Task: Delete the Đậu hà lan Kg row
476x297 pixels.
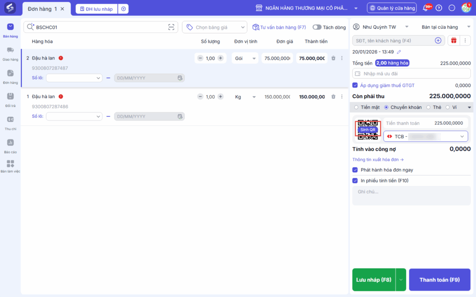Action: [x=333, y=97]
